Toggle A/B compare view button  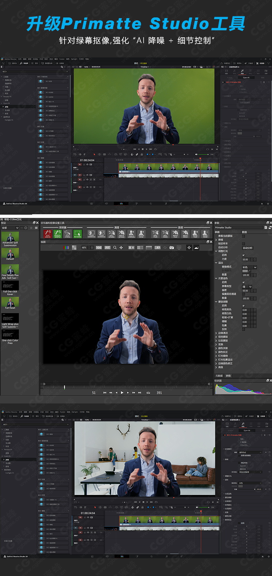pos(131,248)
